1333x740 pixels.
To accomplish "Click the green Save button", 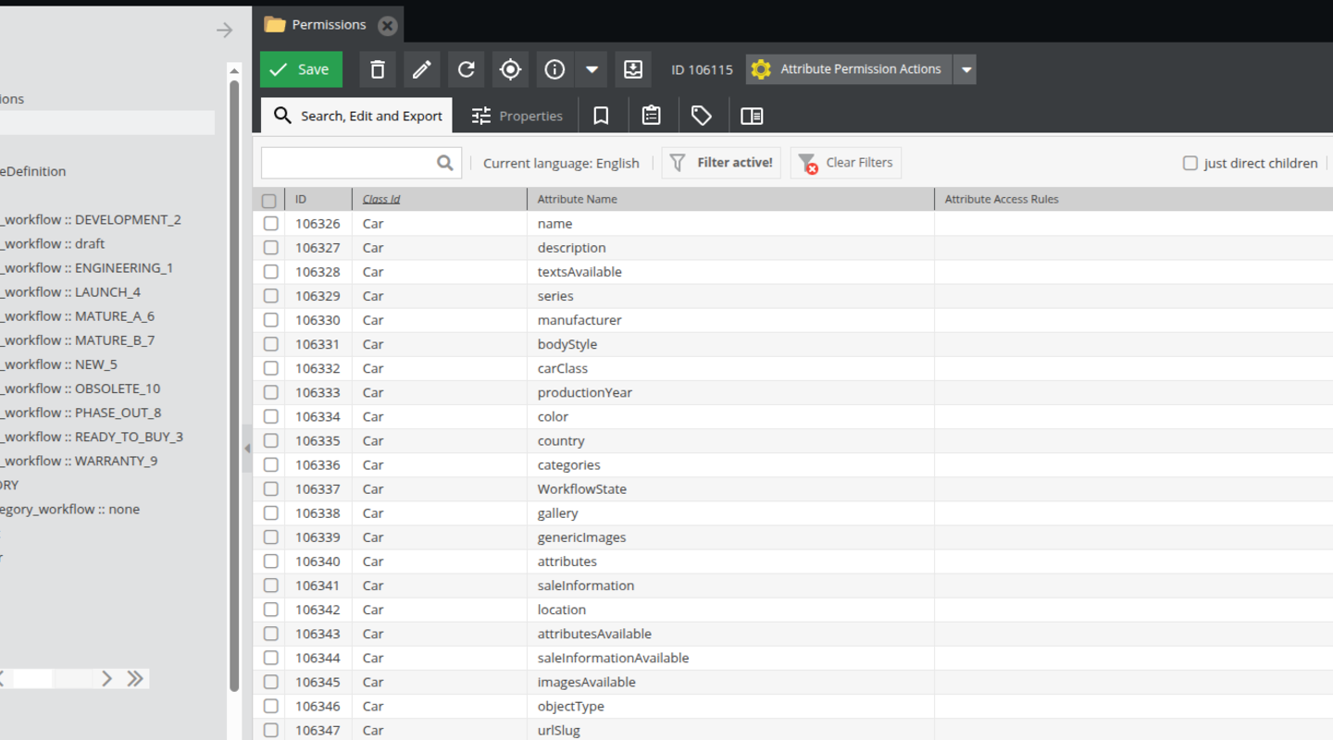I will (x=301, y=69).
